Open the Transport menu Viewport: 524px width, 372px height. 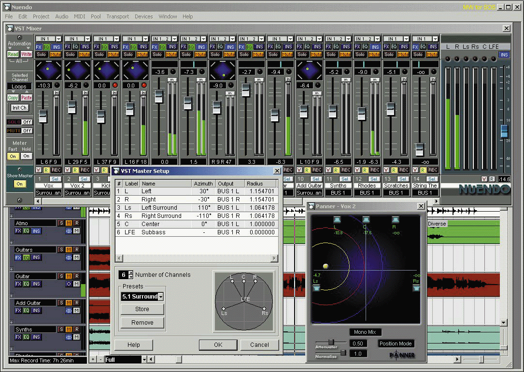[x=117, y=16]
